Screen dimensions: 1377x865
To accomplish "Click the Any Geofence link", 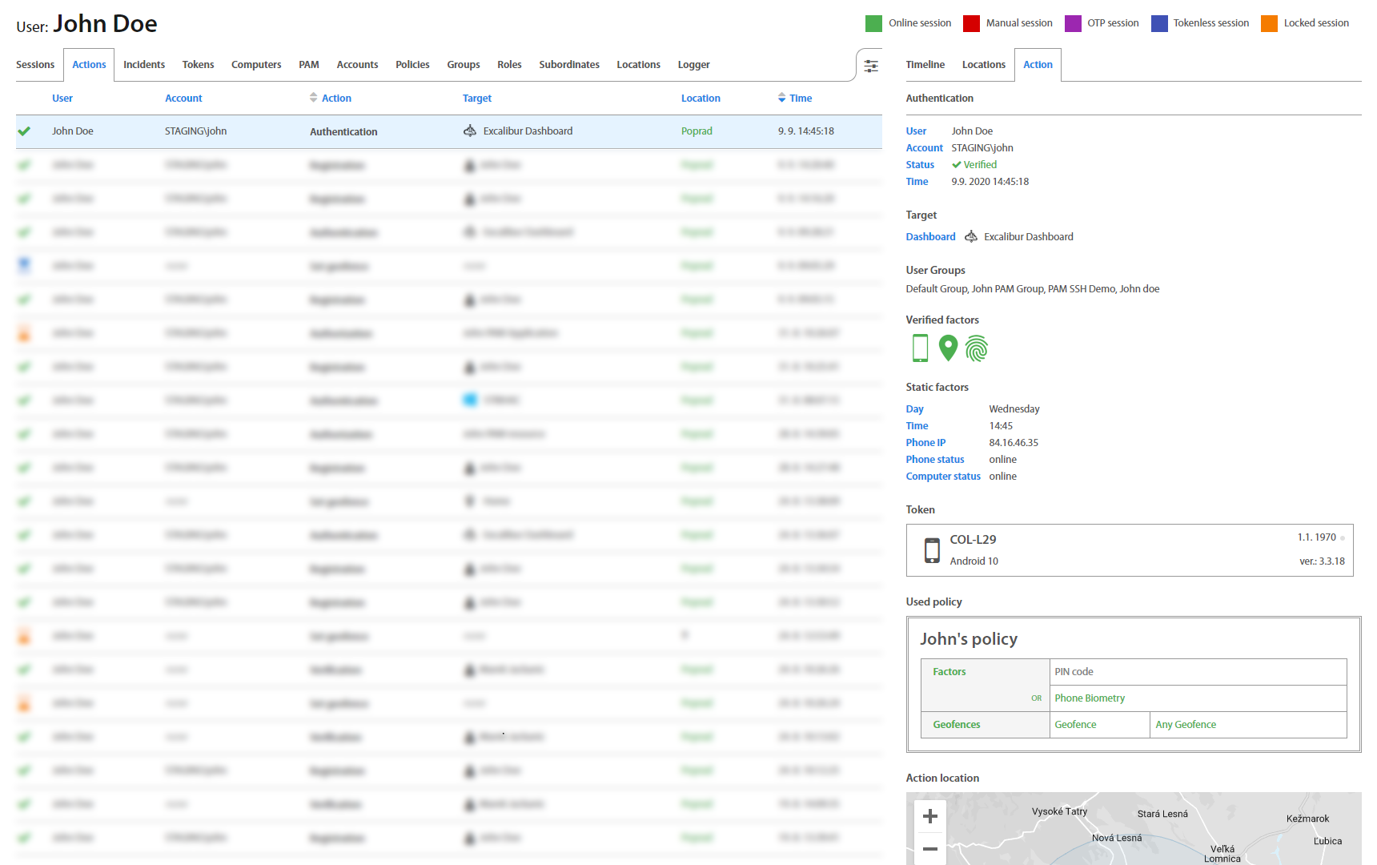I will coord(1186,725).
